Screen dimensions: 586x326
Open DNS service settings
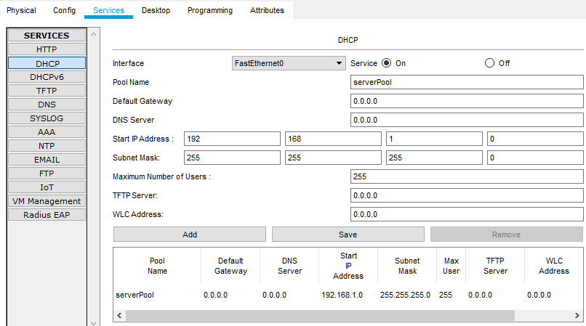coord(47,105)
